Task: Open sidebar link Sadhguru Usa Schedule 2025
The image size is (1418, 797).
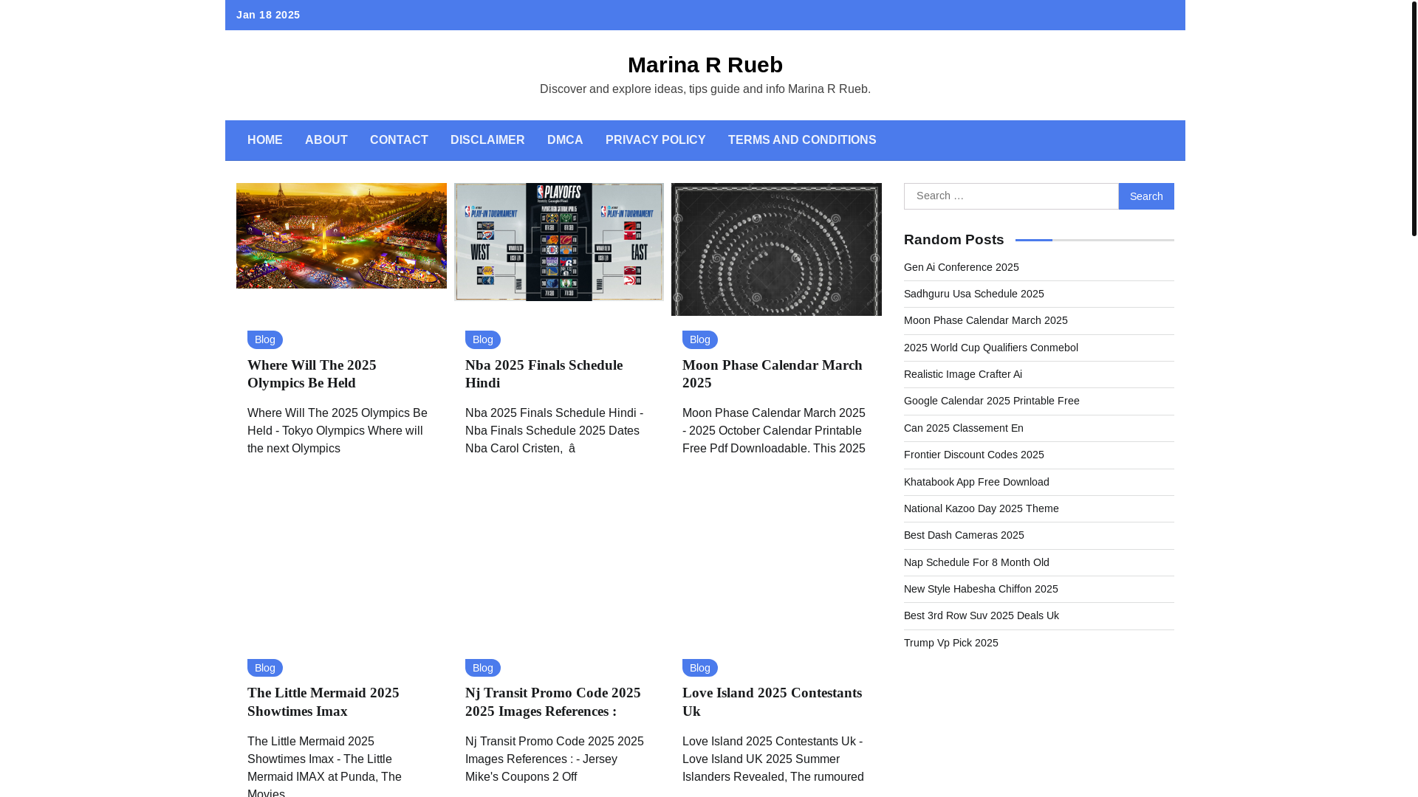Action: (973, 294)
